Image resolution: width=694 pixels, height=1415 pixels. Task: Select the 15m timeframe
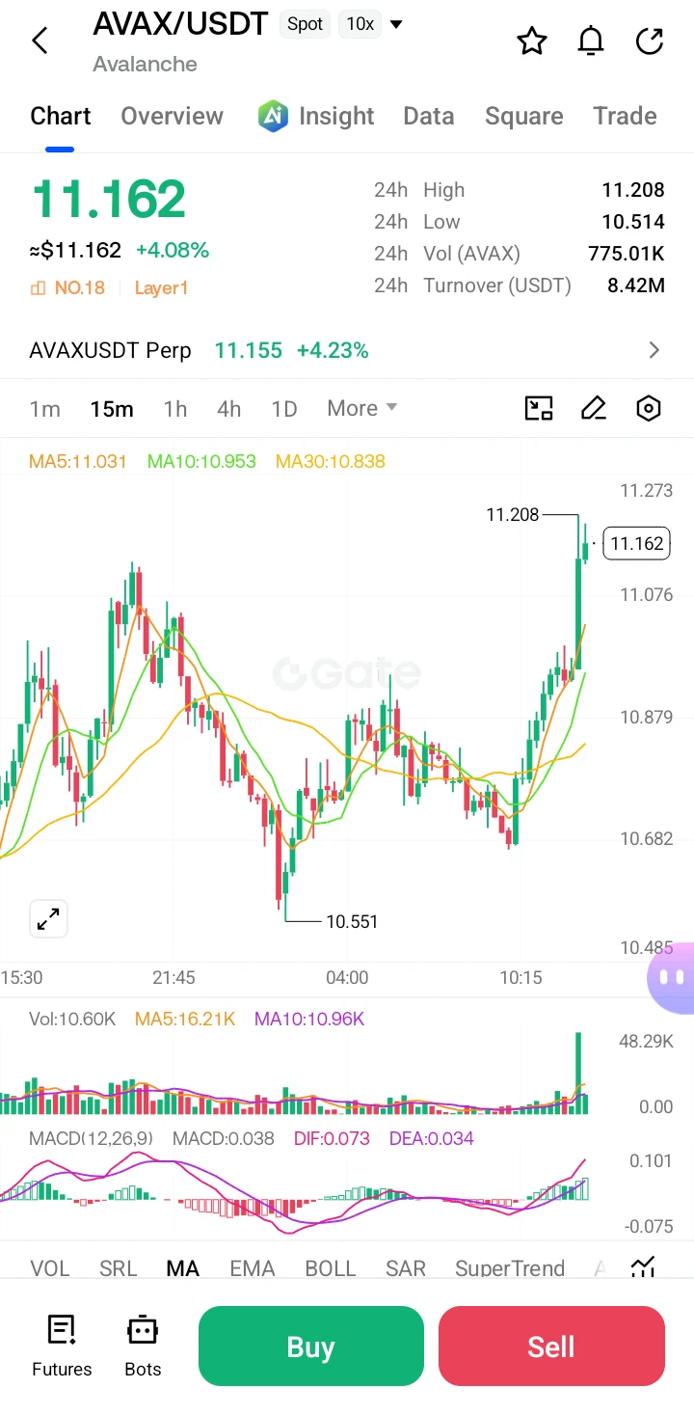click(112, 409)
